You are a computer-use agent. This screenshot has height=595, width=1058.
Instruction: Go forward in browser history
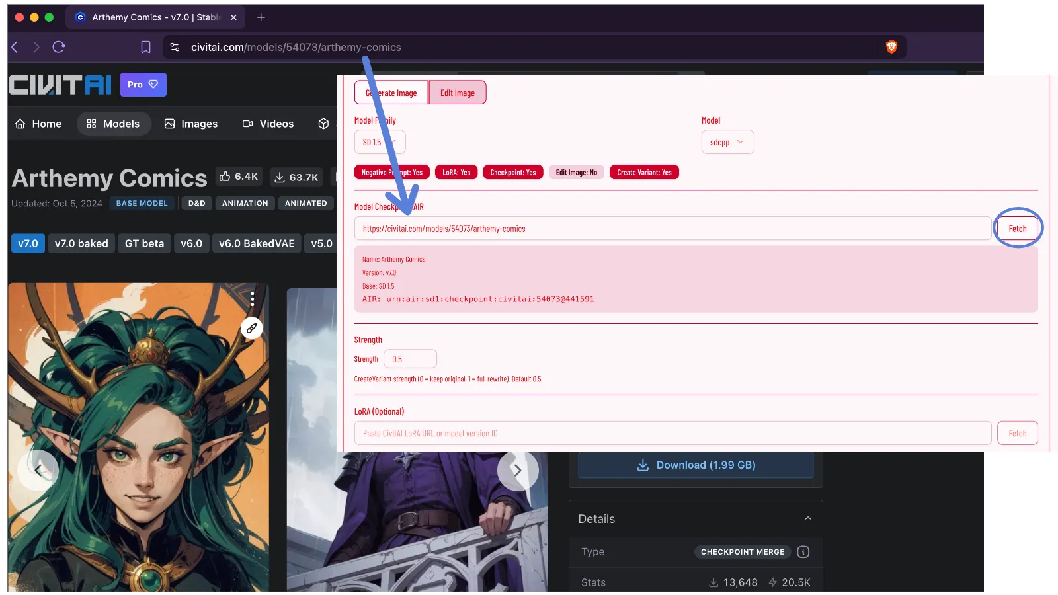coord(36,47)
